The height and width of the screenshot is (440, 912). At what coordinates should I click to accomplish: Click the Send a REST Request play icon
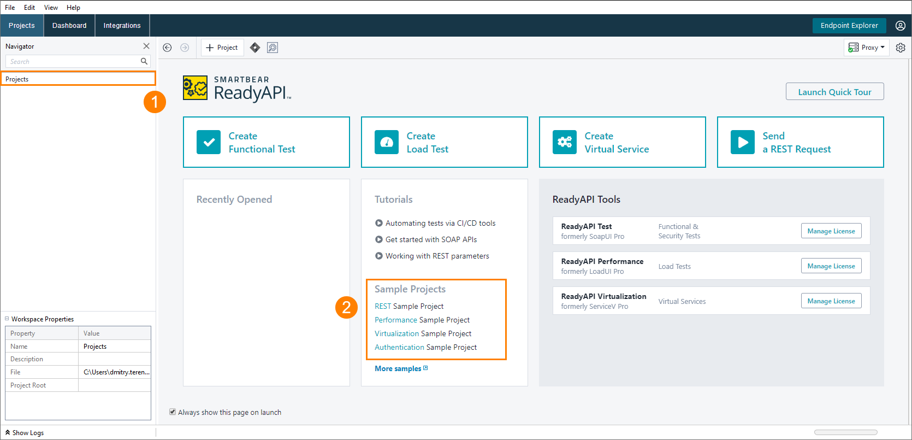743,142
